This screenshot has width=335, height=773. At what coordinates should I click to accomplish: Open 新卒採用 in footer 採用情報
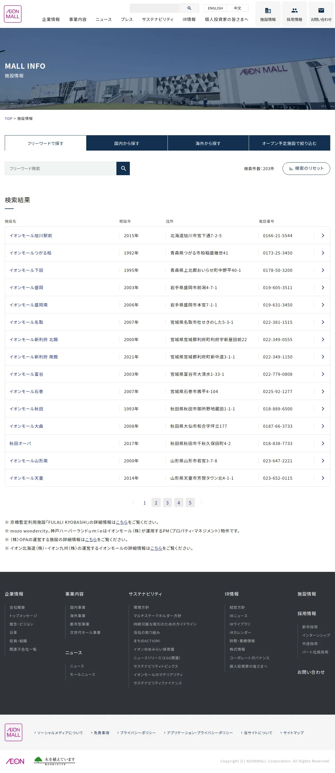pyautogui.click(x=310, y=627)
